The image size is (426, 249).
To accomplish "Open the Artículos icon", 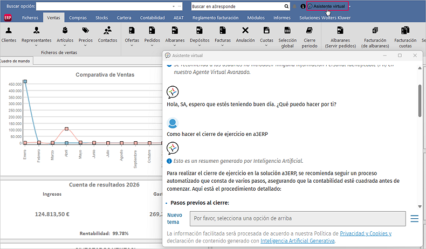I will [65, 30].
